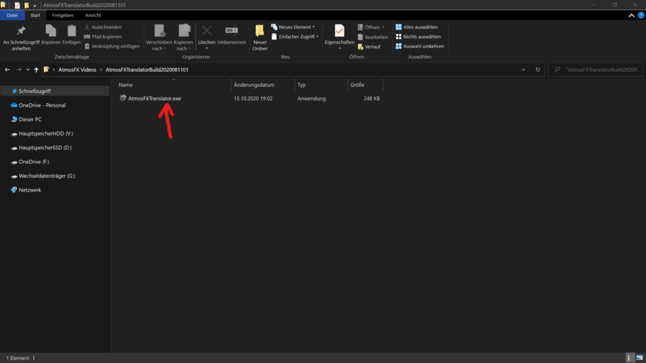
Task: Show file Verlauf history
Action: pyautogui.click(x=369, y=47)
